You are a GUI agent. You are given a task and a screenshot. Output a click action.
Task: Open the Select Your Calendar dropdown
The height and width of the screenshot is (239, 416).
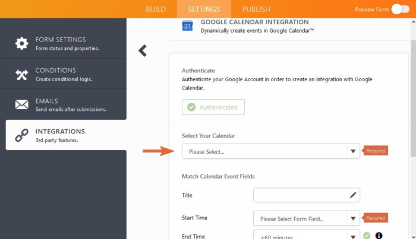[270, 151]
